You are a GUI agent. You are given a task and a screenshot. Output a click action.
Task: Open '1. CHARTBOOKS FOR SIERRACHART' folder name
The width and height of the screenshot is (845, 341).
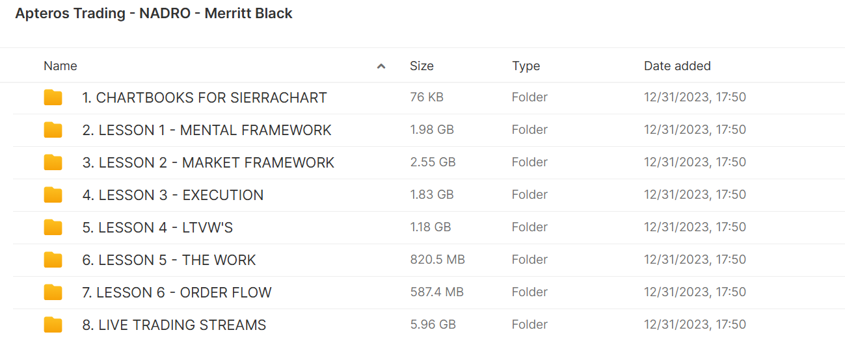204,98
